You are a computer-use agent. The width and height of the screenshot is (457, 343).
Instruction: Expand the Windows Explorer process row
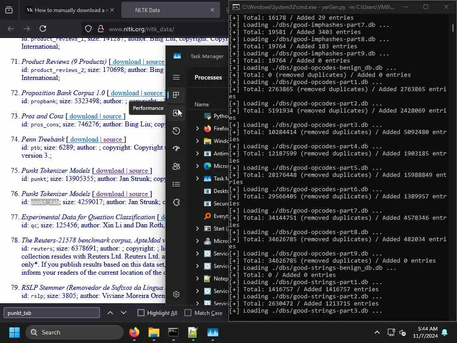[x=197, y=141]
